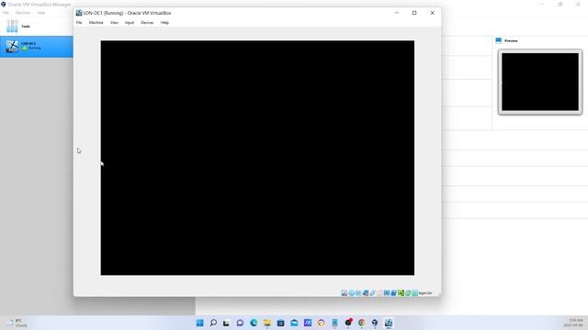Viewport: 588px width, 330px height.
Task: Select Tools in the VirtualBox Manager sidebar
Action: pos(37,27)
